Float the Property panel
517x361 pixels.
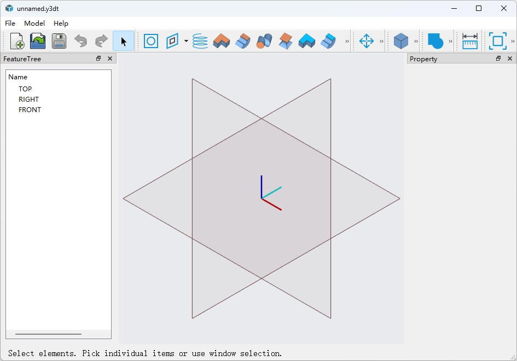click(x=498, y=59)
